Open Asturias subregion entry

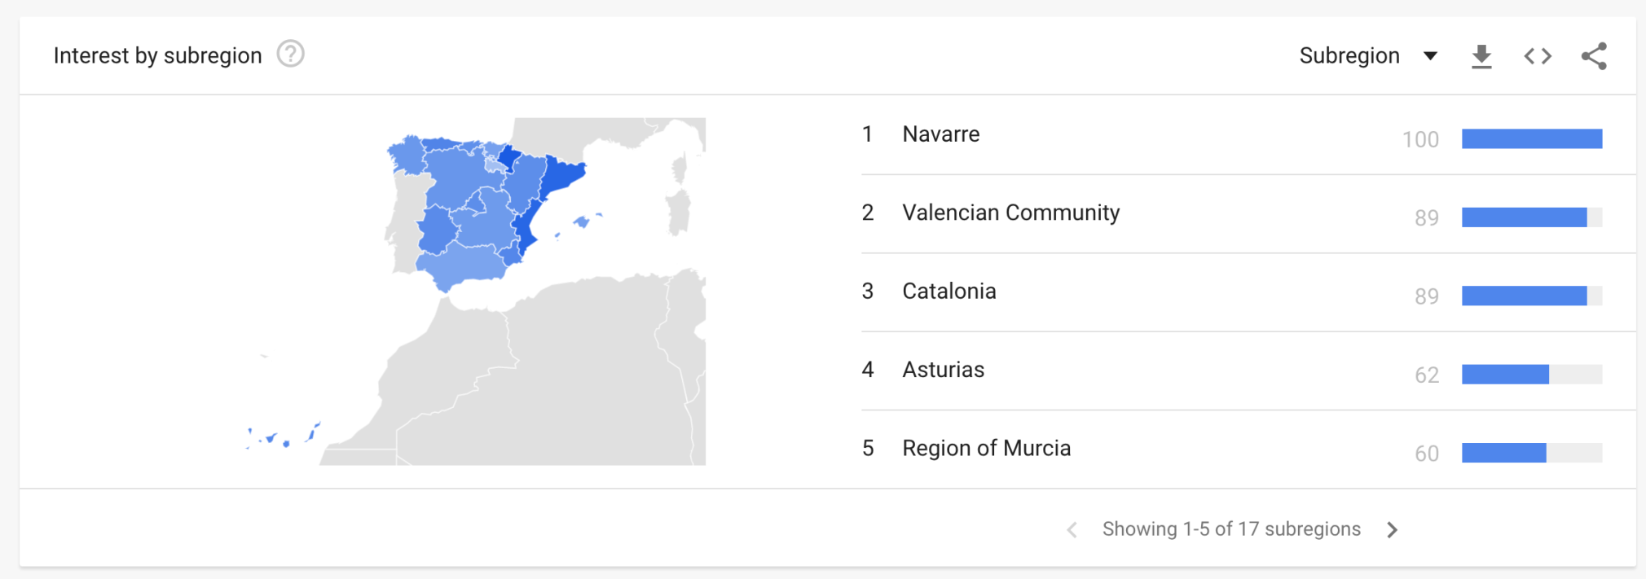(943, 370)
